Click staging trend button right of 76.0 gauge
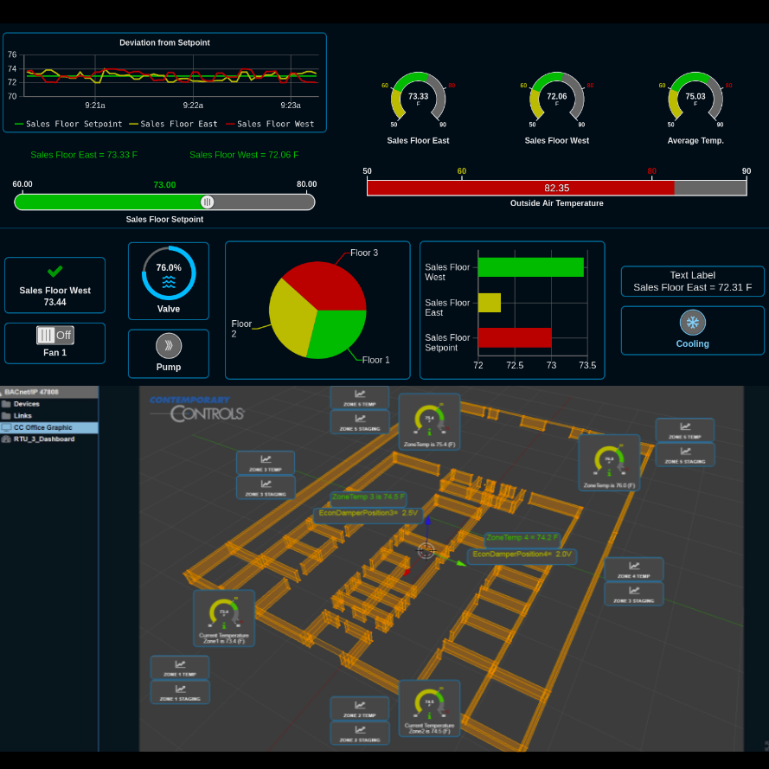The width and height of the screenshot is (769, 769). (684, 455)
